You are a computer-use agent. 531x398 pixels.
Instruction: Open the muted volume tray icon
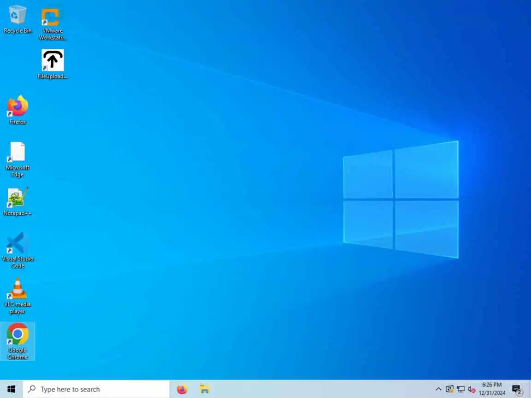[472, 390]
